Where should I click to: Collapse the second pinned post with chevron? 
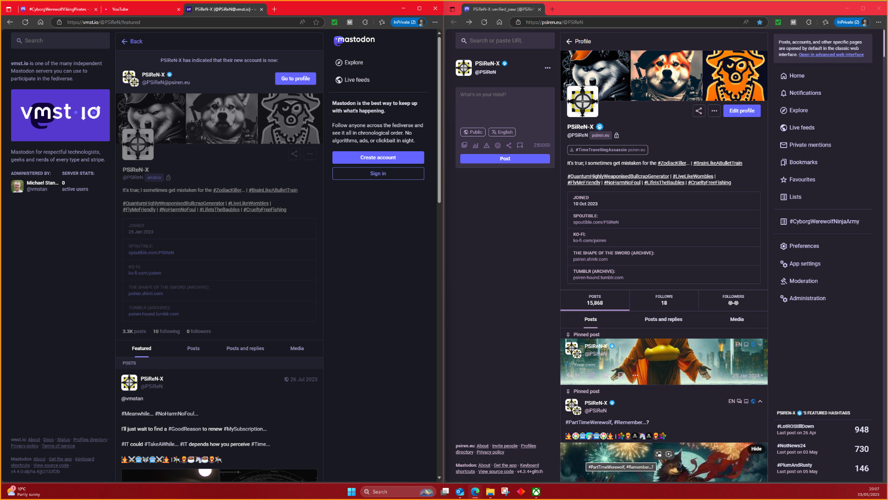point(760,401)
